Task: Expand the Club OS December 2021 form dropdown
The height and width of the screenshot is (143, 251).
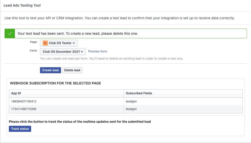Action: tap(63, 52)
